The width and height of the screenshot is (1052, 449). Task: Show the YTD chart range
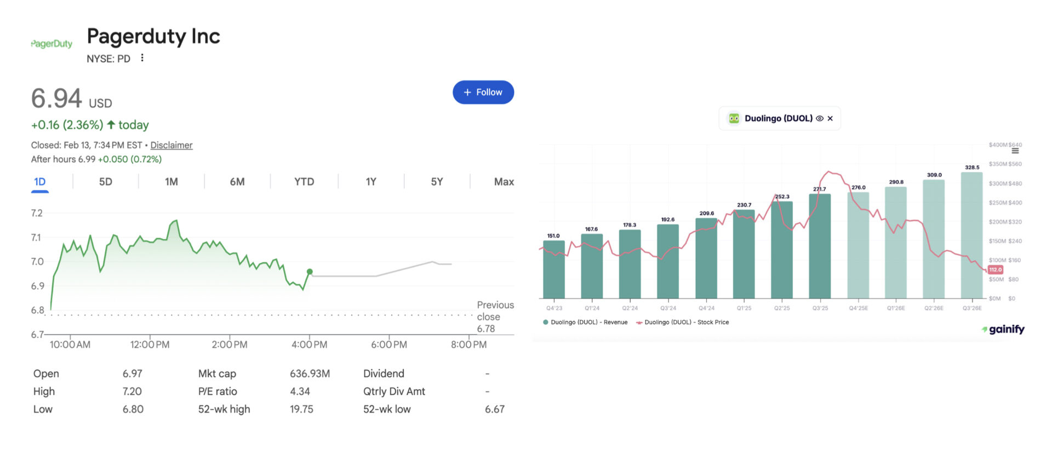(304, 182)
